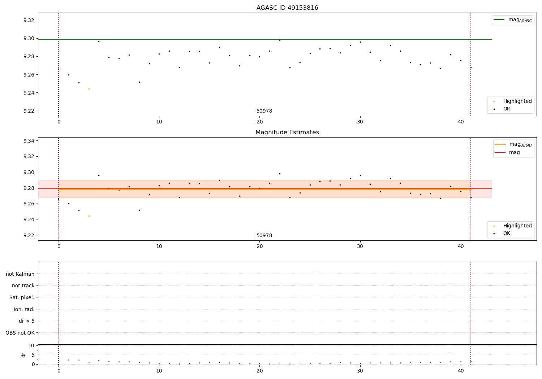Click the title AGASC ID 49153816
The image size is (542, 379).
(x=287, y=8)
